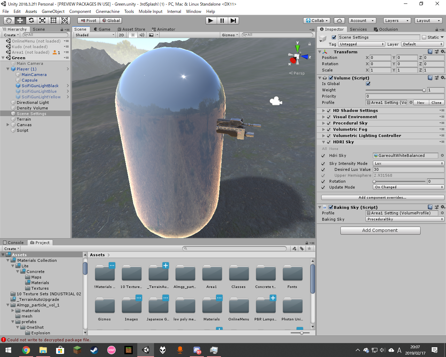446x357 pixels.
Task: Select the Scale tool
Action: coord(43,21)
